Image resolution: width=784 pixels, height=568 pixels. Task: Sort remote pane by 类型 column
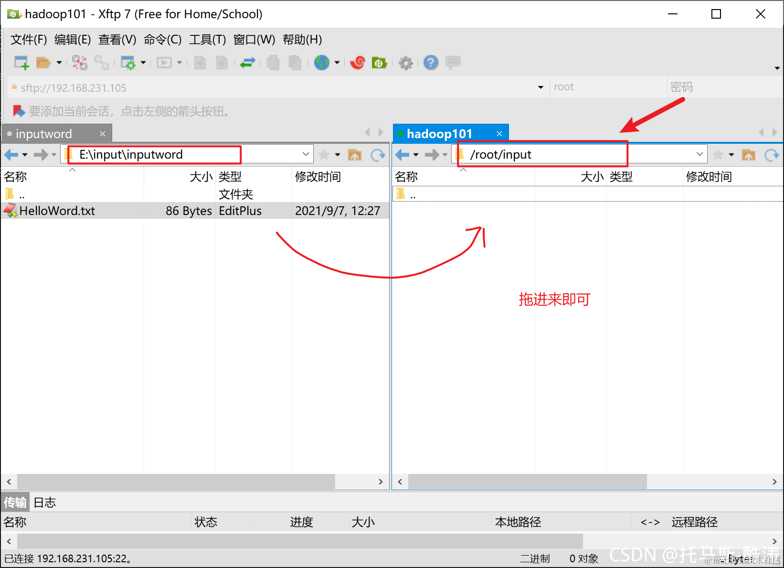[645, 177]
